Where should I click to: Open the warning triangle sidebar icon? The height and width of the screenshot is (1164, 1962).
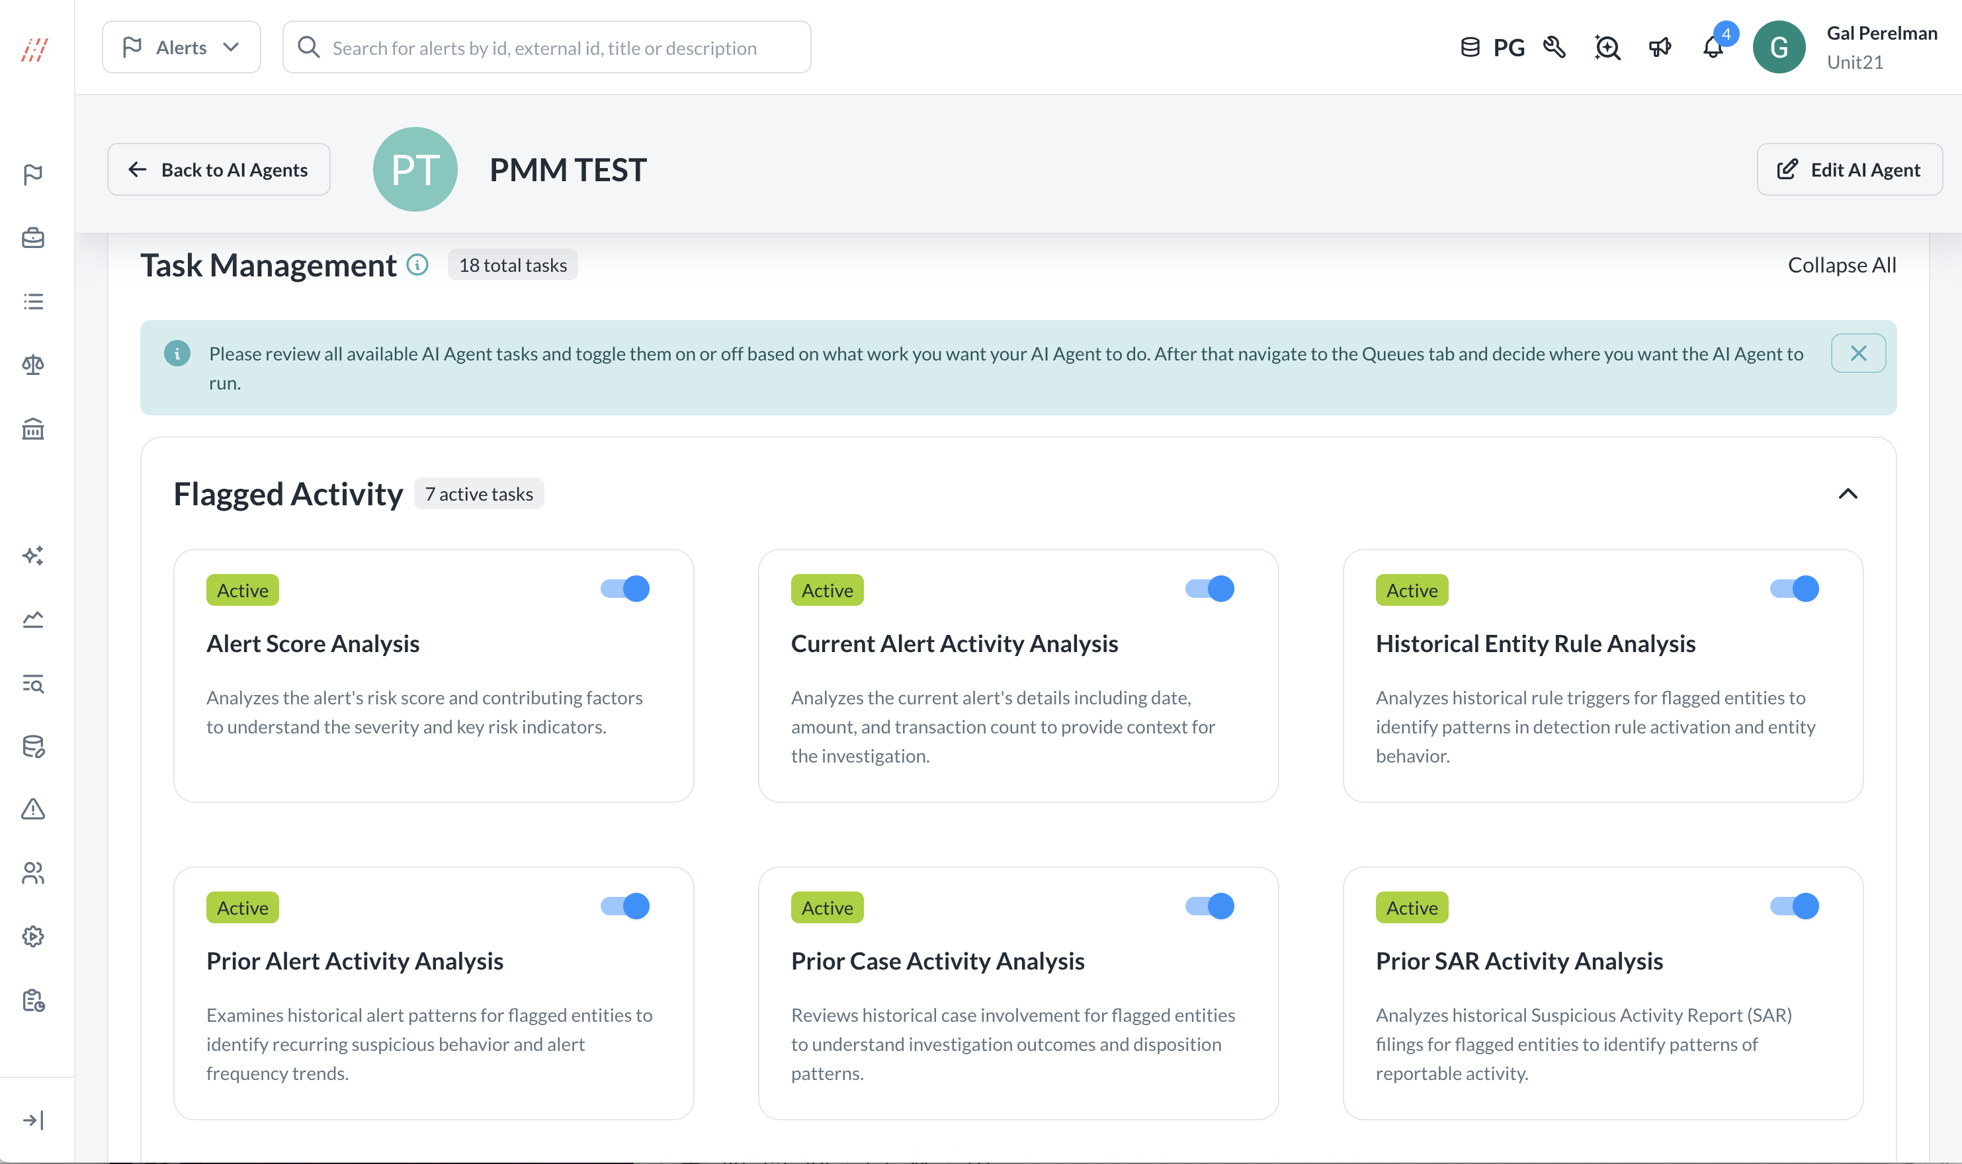point(33,810)
